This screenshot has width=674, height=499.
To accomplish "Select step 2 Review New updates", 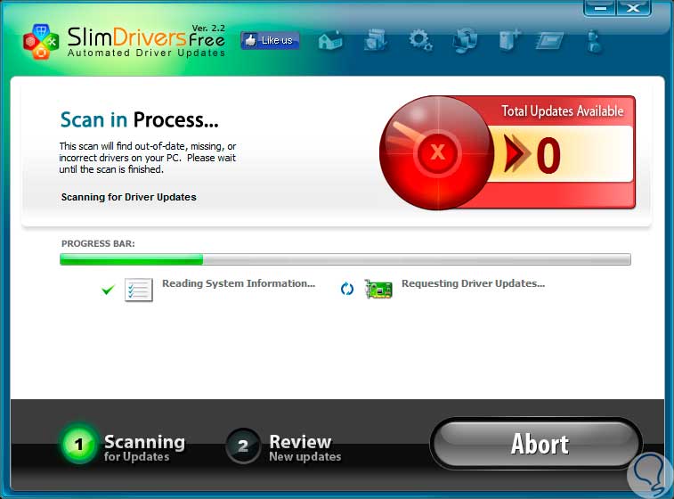I will click(x=284, y=446).
